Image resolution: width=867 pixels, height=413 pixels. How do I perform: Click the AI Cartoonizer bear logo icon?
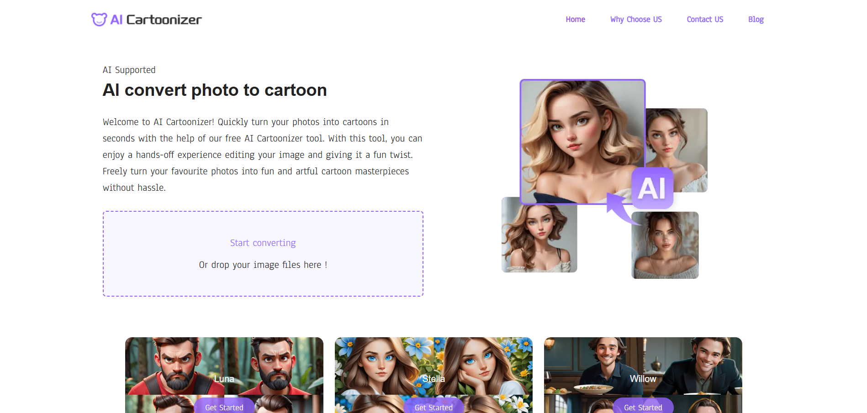pyautogui.click(x=99, y=19)
